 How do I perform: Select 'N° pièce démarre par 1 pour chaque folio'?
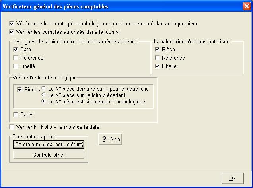point(44,89)
